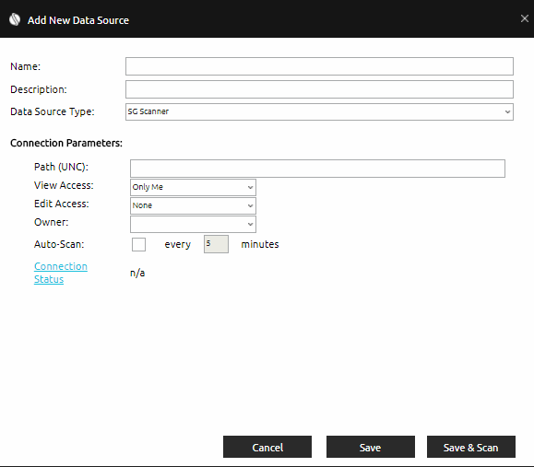This screenshot has height=467, width=534.
Task: Close the Add New Data Source dialog
Action: tap(525, 18)
